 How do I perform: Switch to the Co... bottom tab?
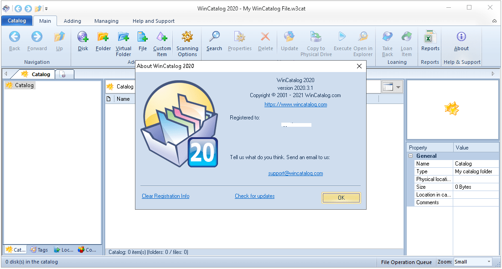[x=87, y=250]
